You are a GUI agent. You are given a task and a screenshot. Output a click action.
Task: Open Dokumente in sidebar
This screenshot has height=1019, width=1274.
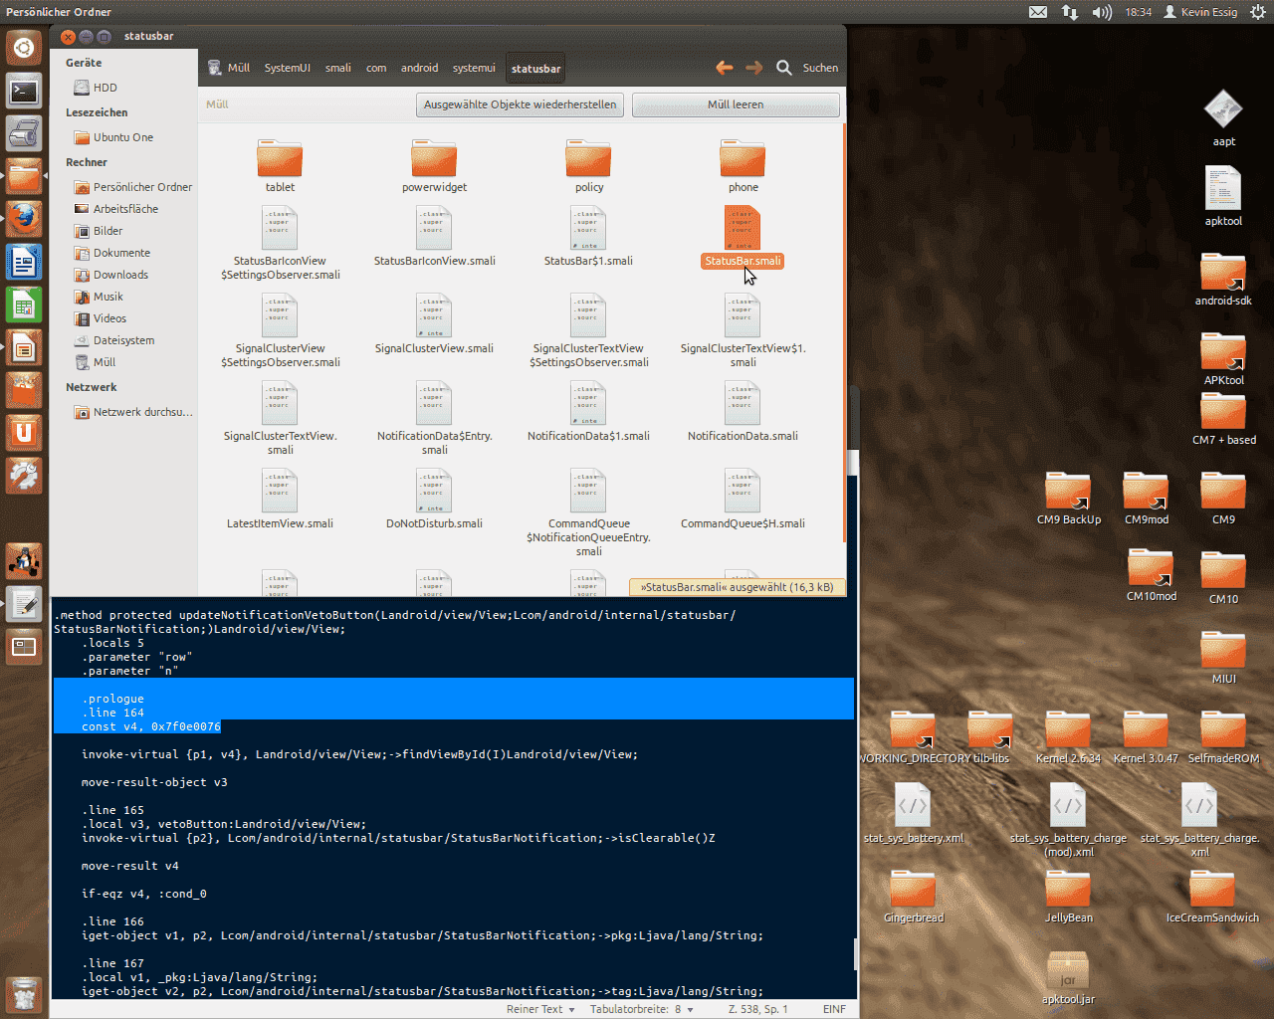[x=111, y=253]
